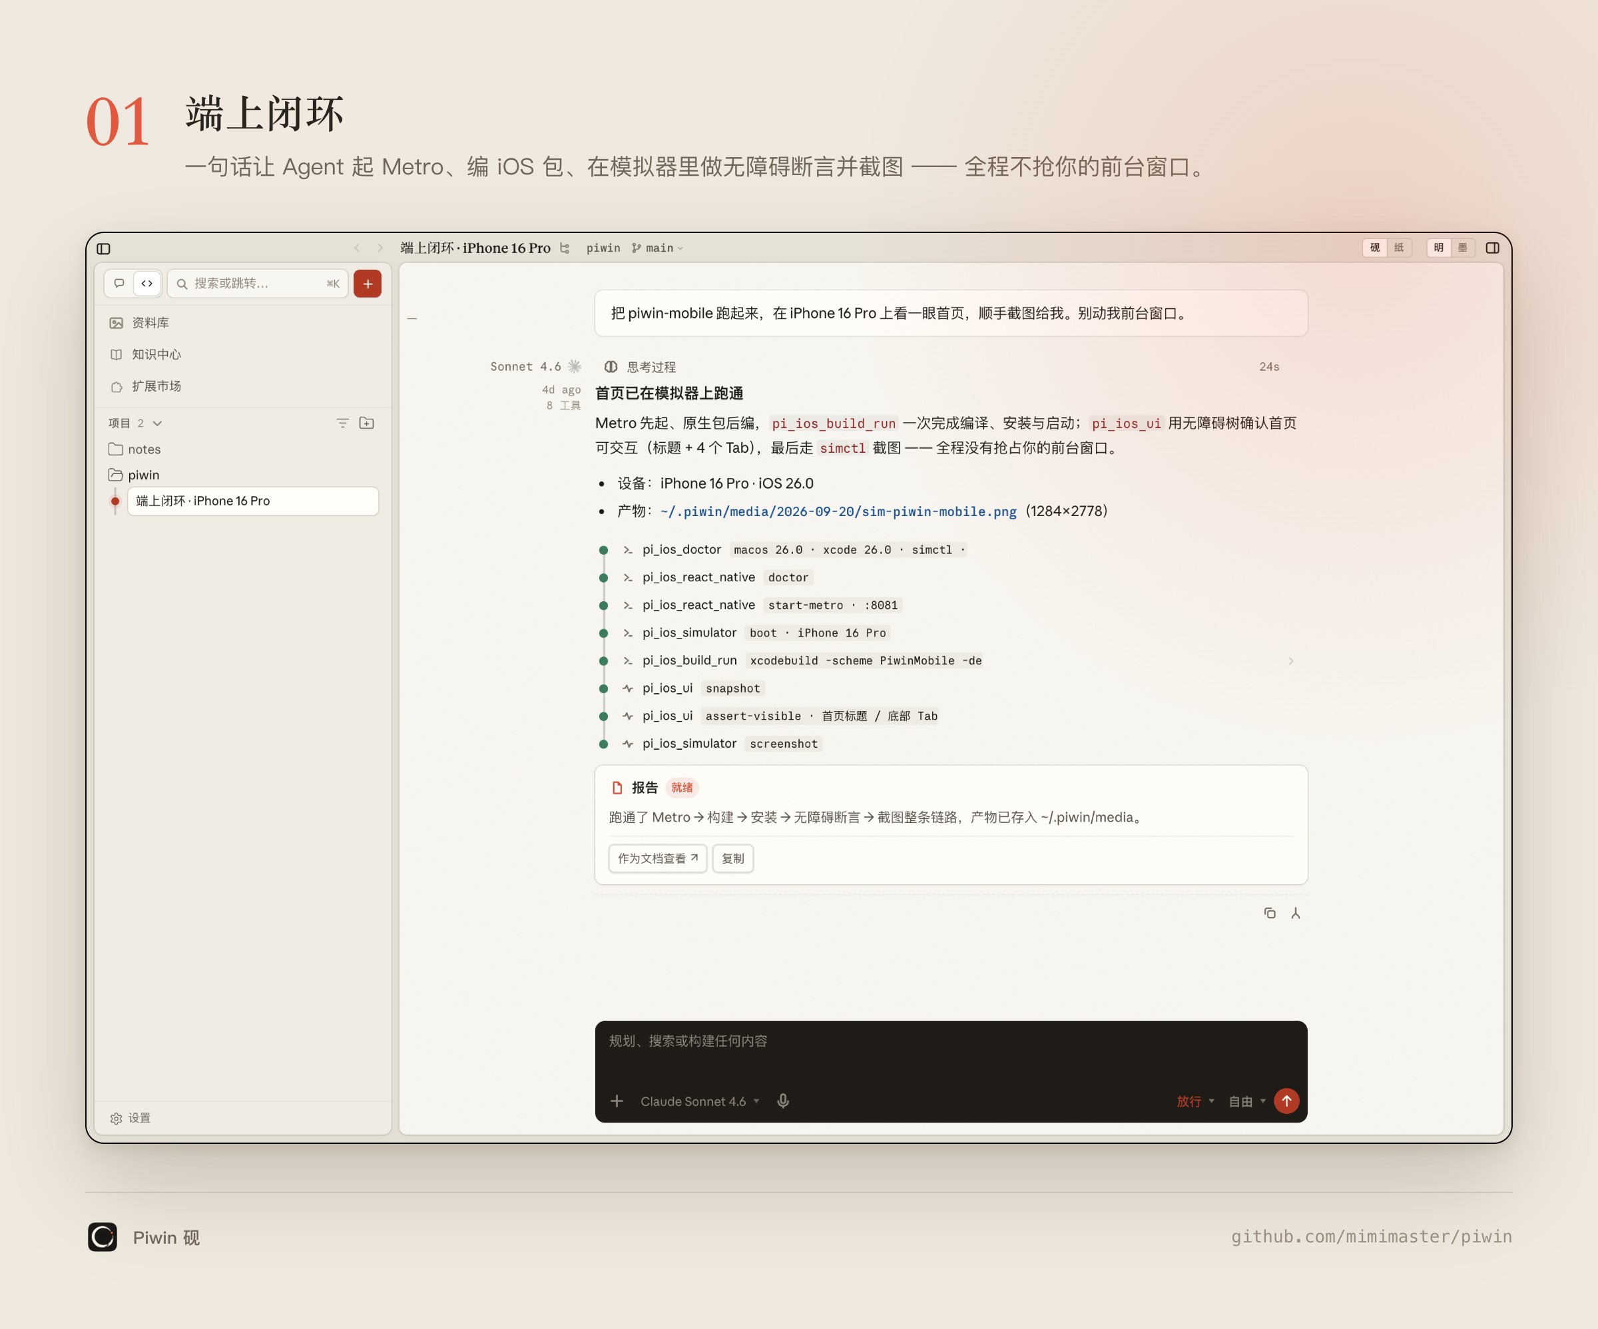Expand the 放行 permission dropdown

click(1195, 1101)
